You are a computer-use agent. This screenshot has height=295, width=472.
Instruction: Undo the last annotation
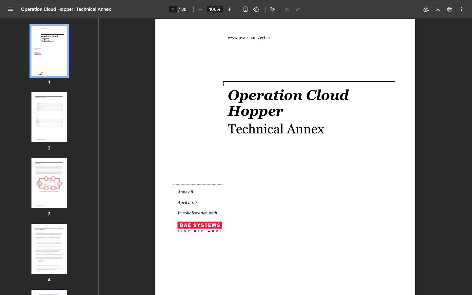pyautogui.click(x=287, y=9)
